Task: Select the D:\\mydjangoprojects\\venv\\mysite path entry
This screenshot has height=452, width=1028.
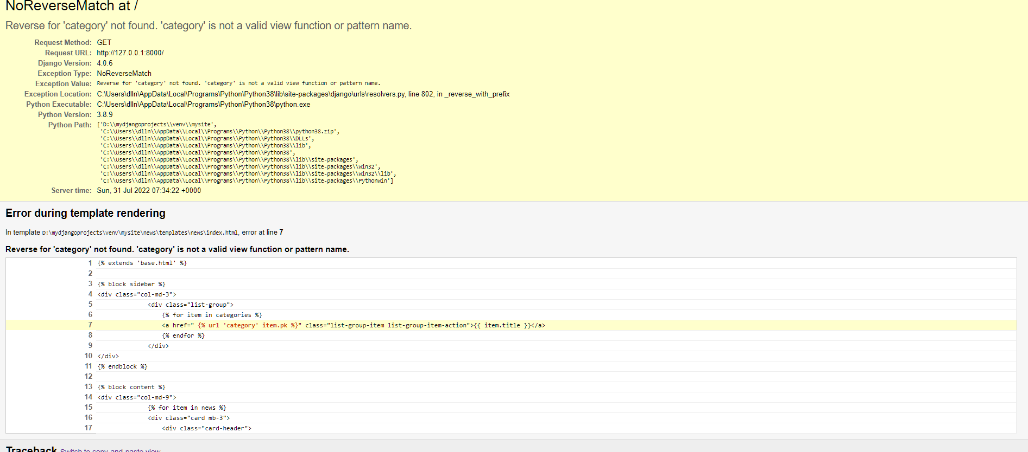Action: click(156, 124)
